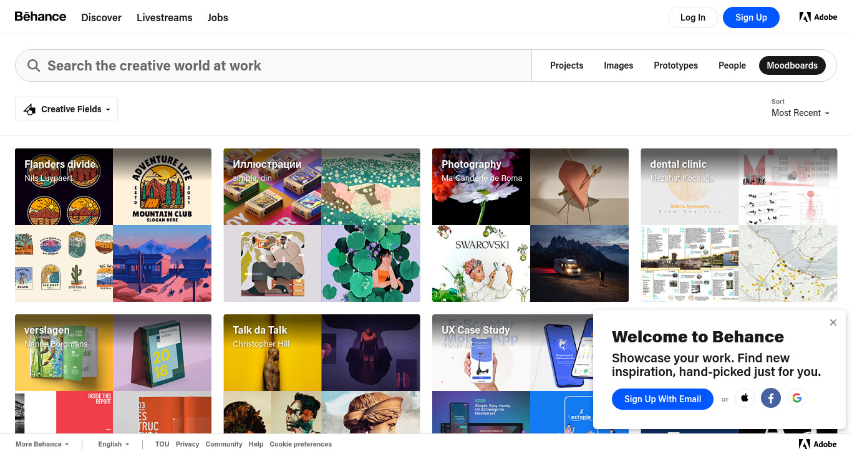Click the Adobe logo in header
Viewport: 852px width, 454px height.
(818, 17)
